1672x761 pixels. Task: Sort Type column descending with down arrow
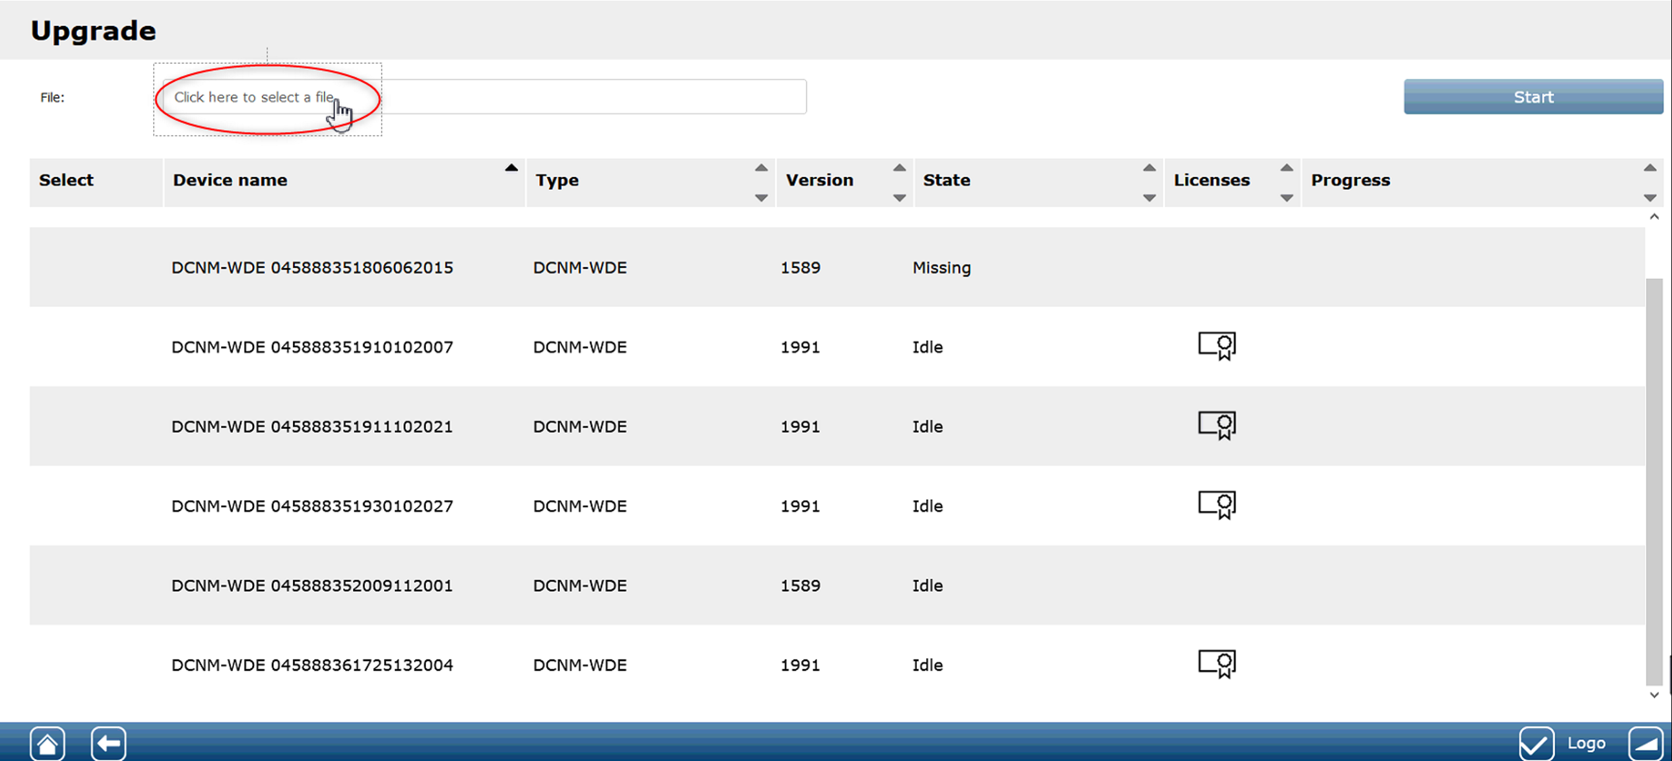pos(761,198)
